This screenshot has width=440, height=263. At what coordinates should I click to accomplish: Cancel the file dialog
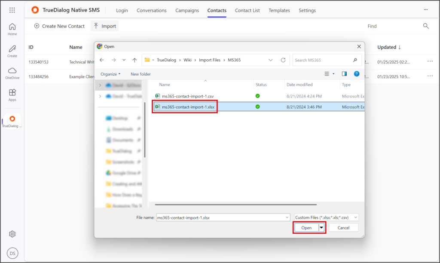(343, 228)
